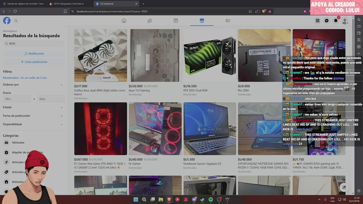Reload the current page
The image size is (363, 204).
click(x=15, y=11)
